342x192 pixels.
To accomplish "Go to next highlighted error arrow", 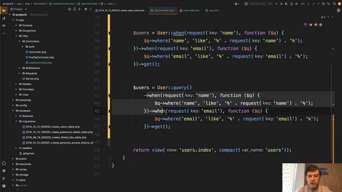I will coord(332,17).
